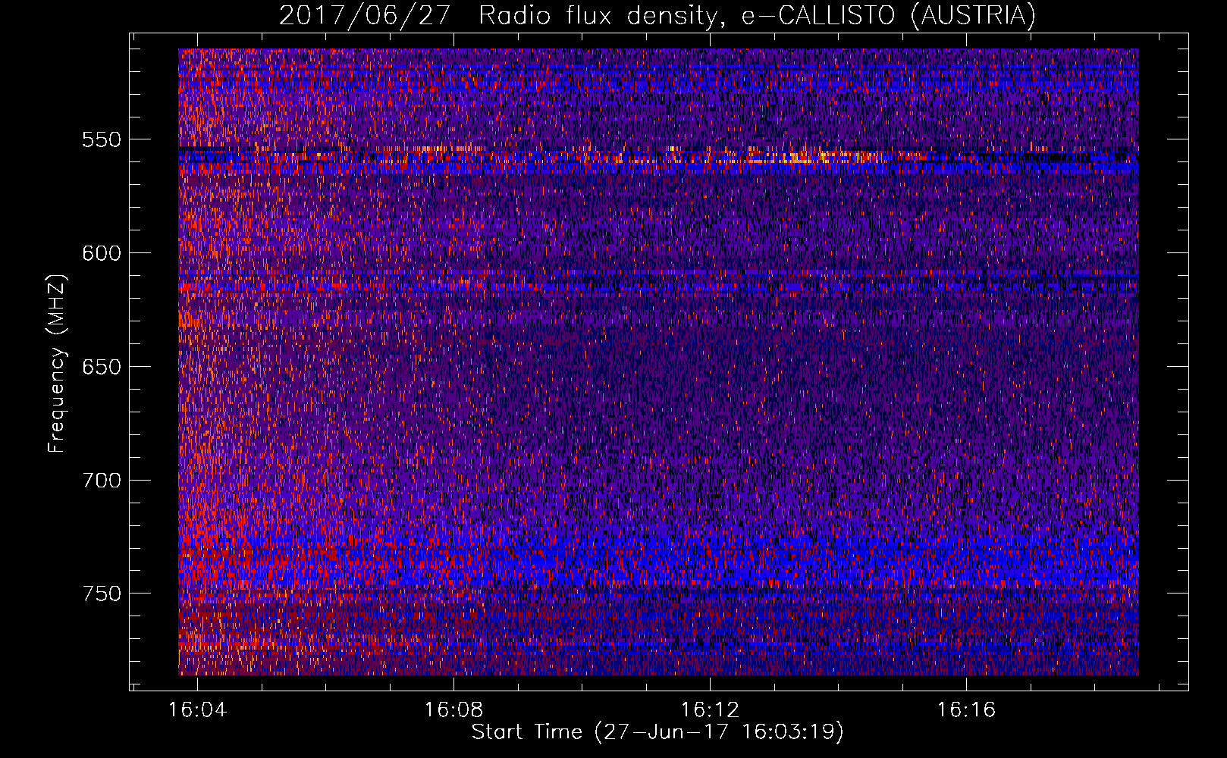
Task: Click the "Frequency (MHZ)" axis label
Action: (x=57, y=364)
